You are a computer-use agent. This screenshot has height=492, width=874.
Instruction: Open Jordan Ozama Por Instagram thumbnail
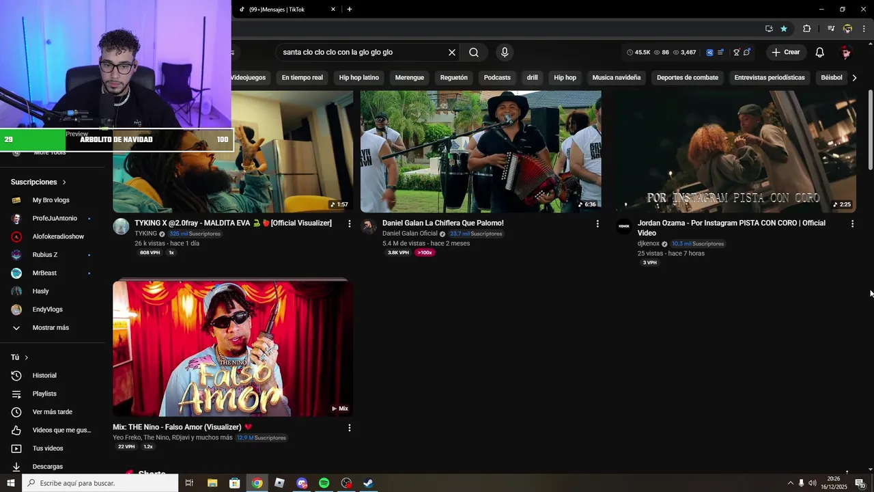pos(736,152)
